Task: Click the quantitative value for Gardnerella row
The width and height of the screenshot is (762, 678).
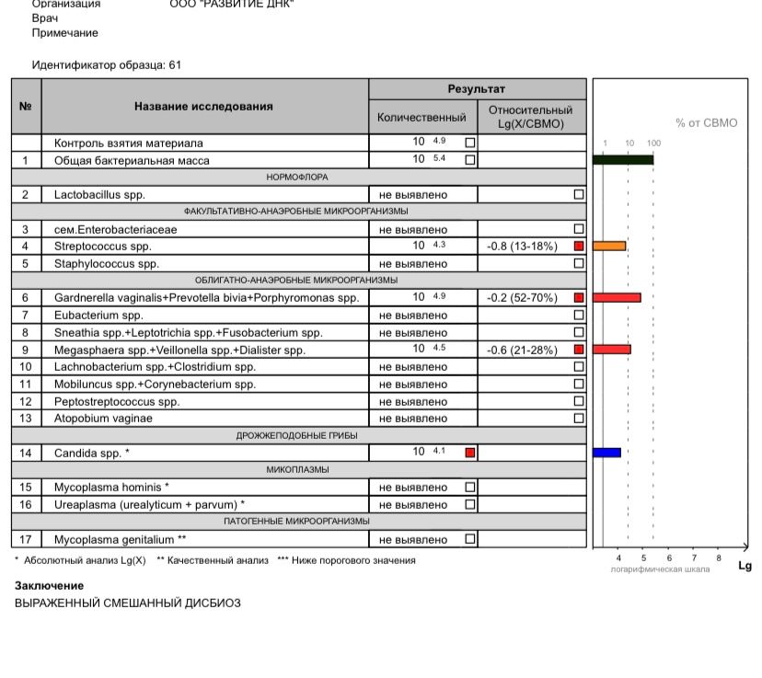Action: tap(429, 297)
